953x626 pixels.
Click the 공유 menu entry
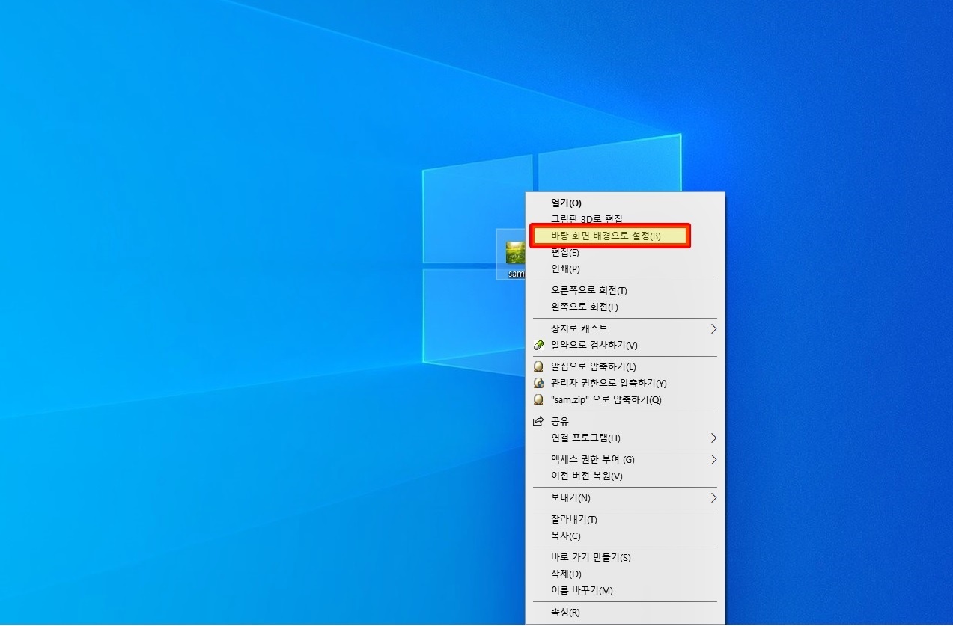625,422
